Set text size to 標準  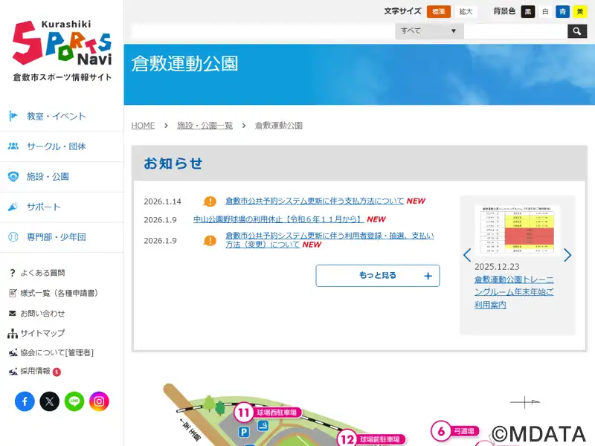click(x=439, y=12)
